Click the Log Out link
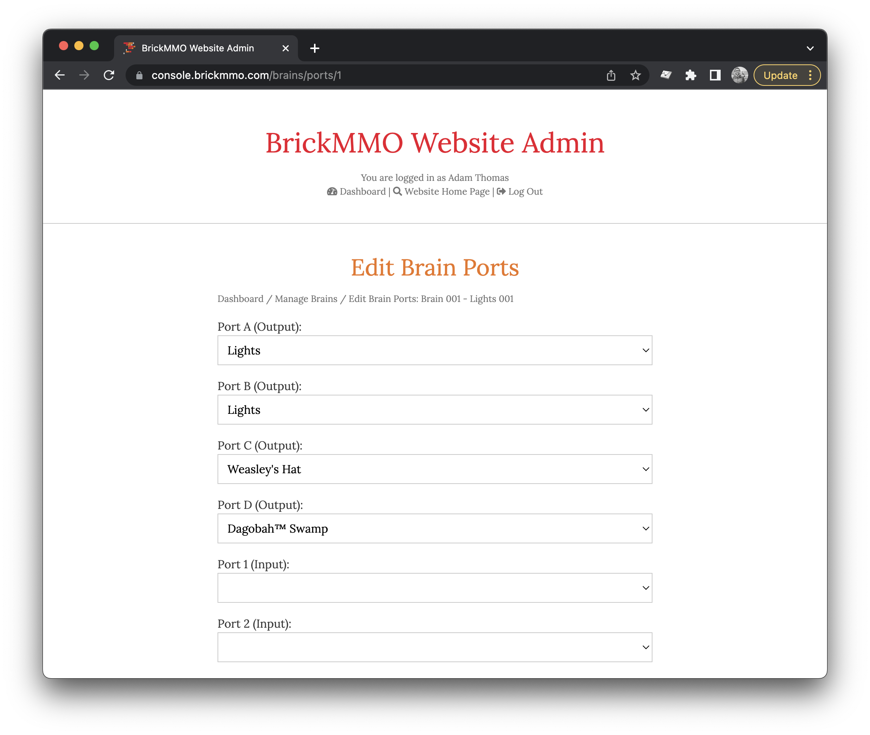870x735 pixels. coord(525,191)
